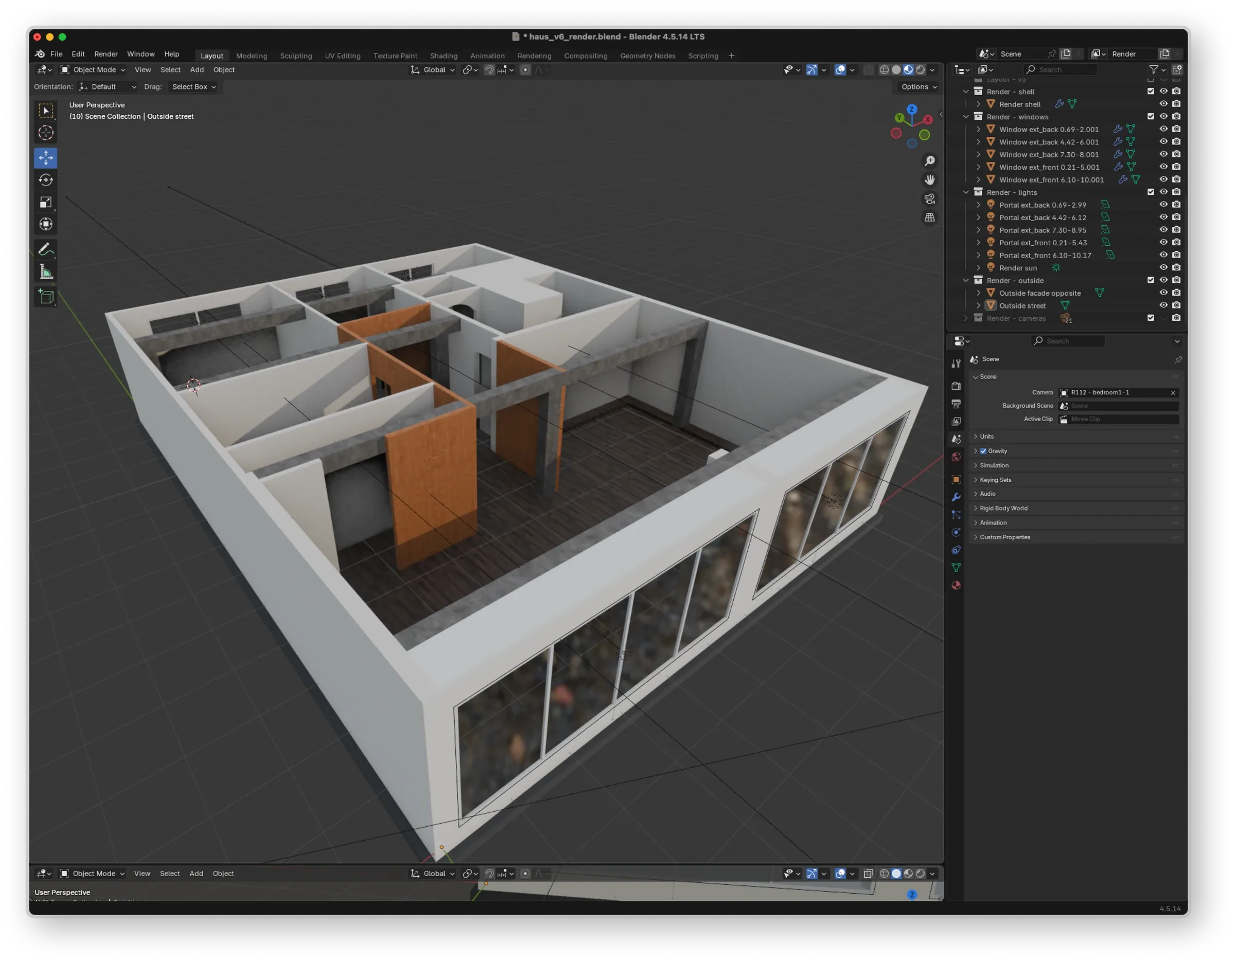Switch upper viewport to Rendered shading
1235x962 pixels.
(921, 69)
